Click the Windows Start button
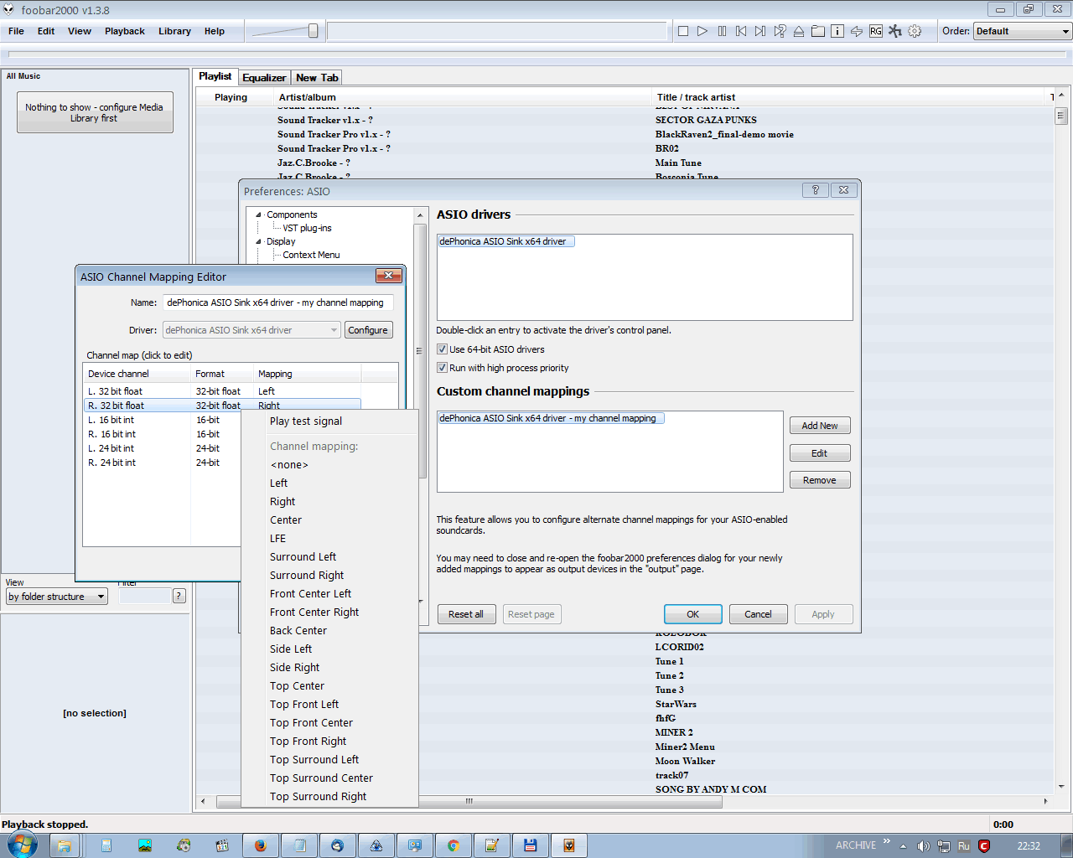 [23, 845]
